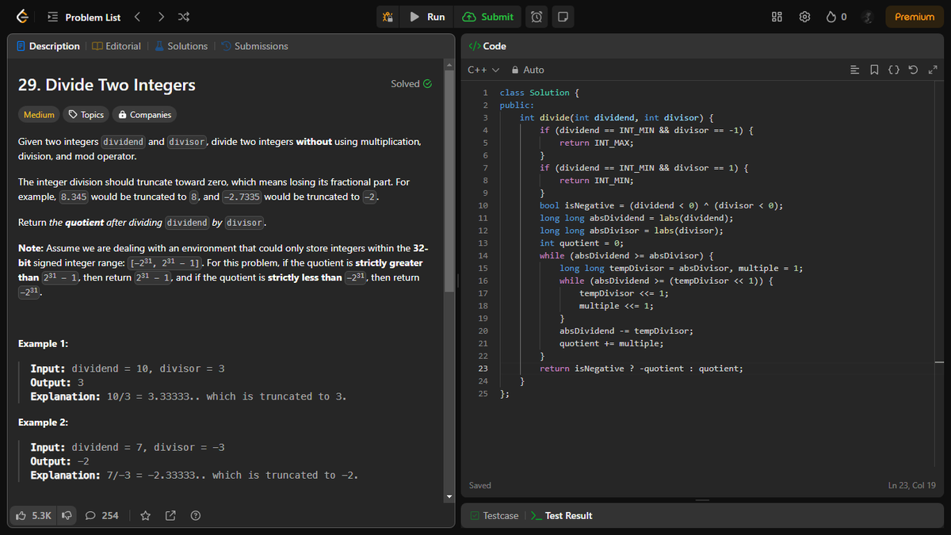This screenshot has width=951, height=535.
Task: Go to the previous problem arrow
Action: (x=137, y=17)
